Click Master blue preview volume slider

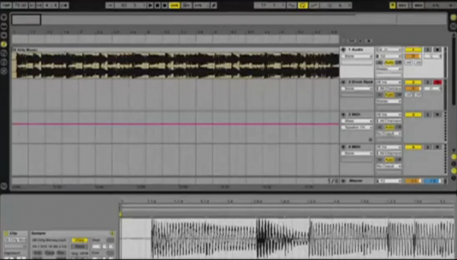pyautogui.click(x=432, y=181)
